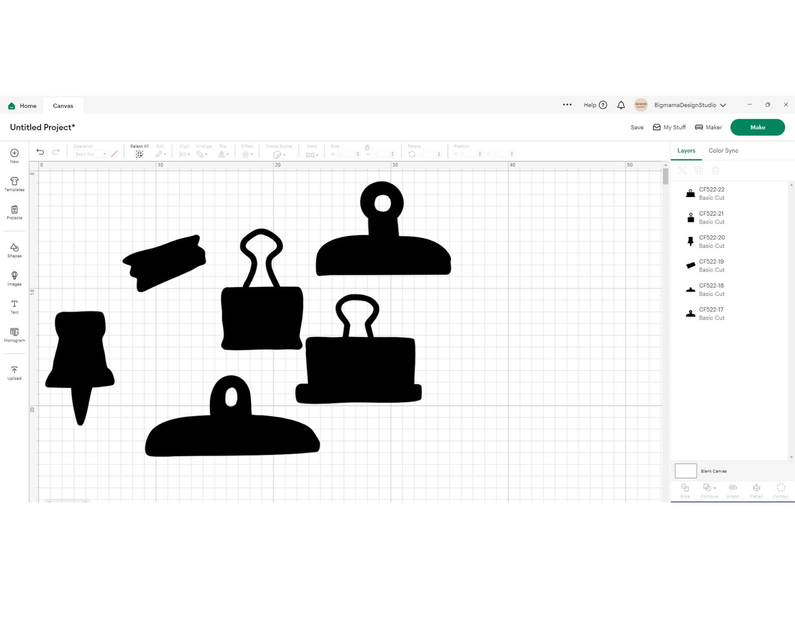795x639 pixels.
Task: Create a New project from sidebar
Action: (14, 156)
